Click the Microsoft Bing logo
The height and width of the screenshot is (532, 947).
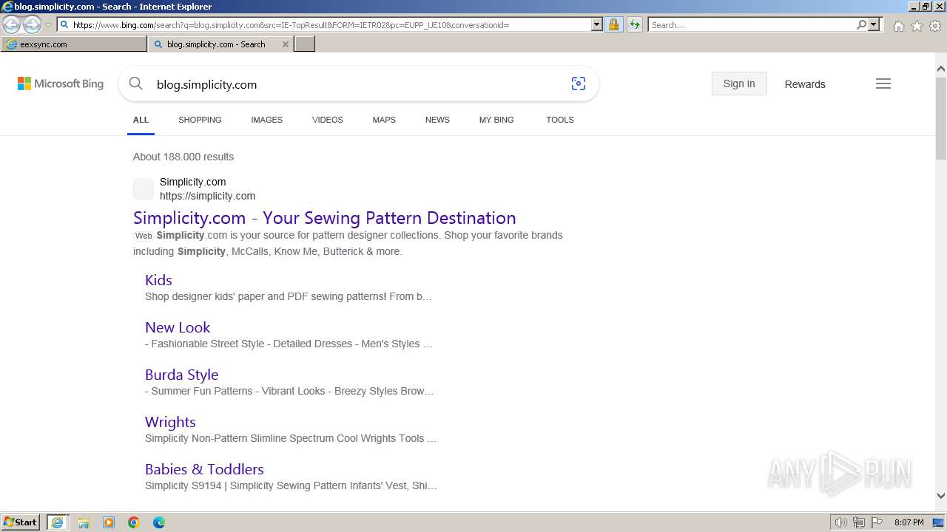tap(61, 83)
